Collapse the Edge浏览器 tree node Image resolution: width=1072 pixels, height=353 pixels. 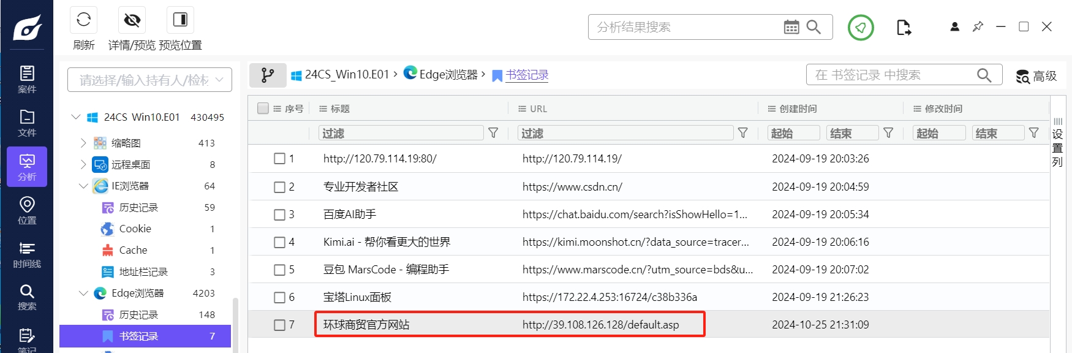84,293
